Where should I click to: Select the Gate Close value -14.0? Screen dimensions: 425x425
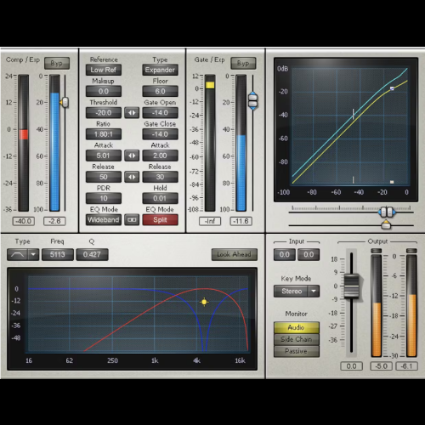160,134
